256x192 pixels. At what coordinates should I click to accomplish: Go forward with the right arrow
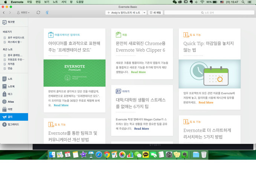(x=10, y=12)
